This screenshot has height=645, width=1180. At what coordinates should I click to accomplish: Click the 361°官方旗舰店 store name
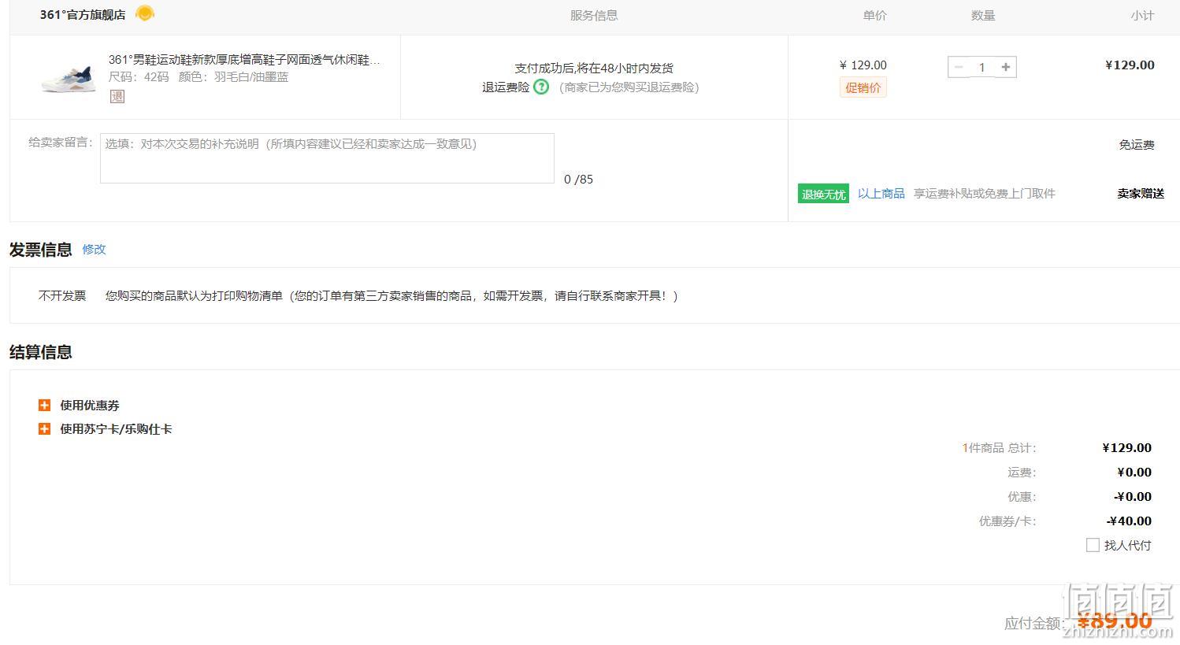coord(83,14)
